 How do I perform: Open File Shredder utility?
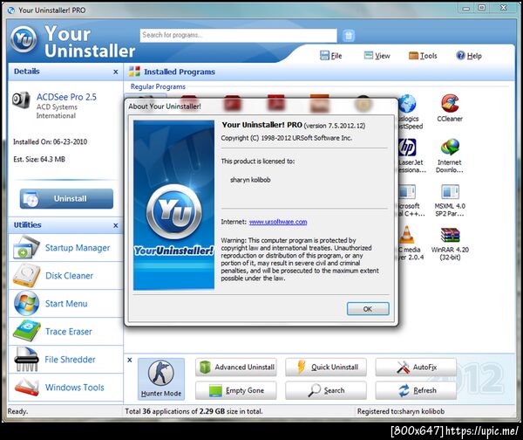65,360
